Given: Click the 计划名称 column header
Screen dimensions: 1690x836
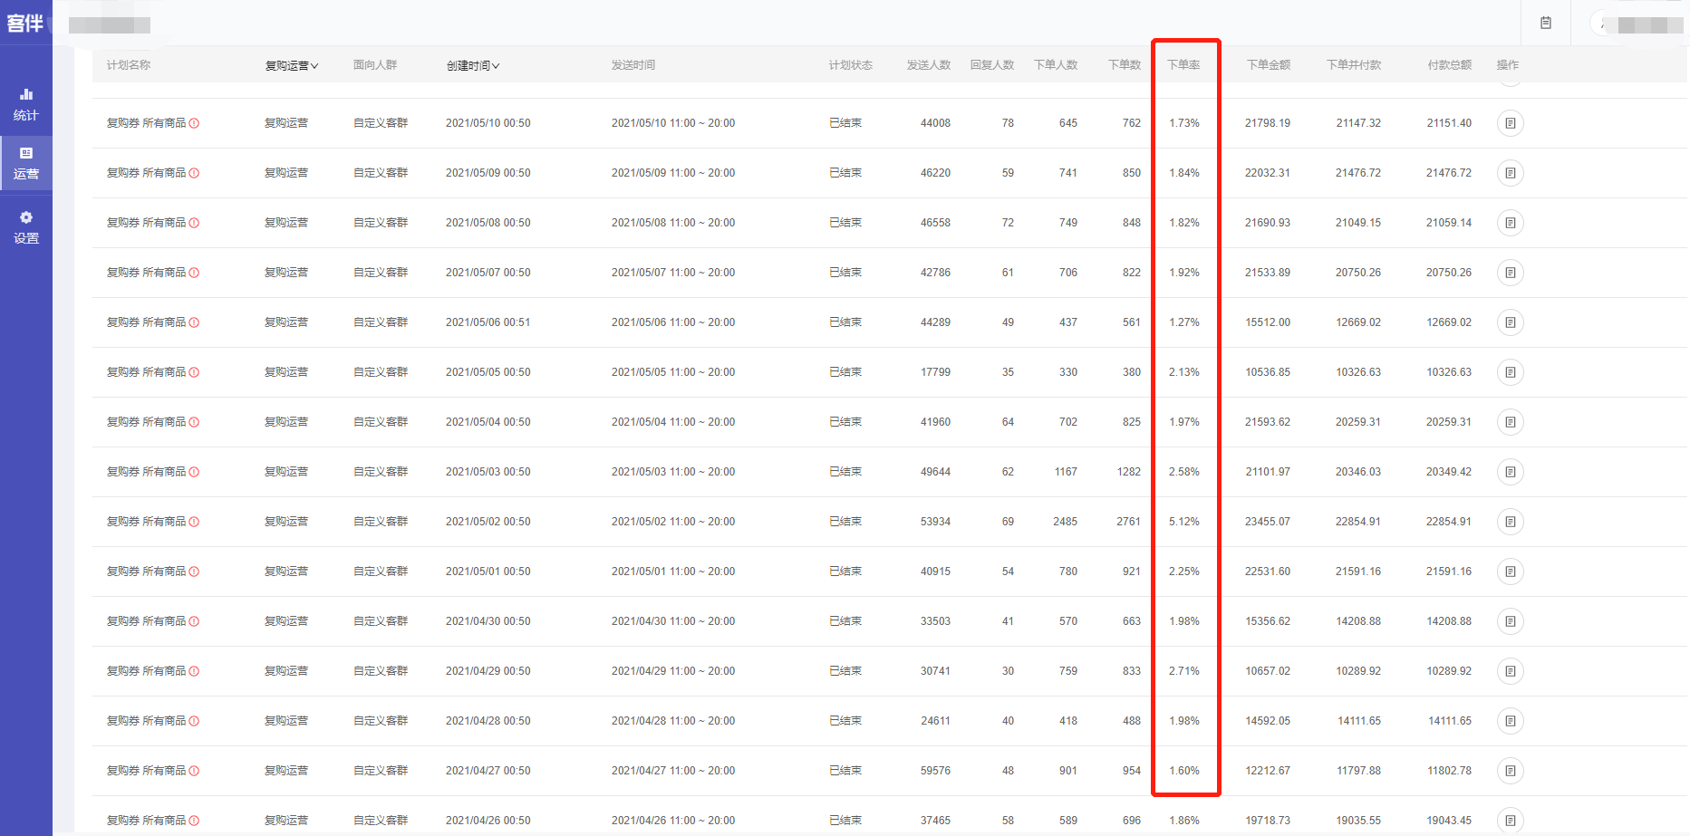Looking at the screenshot, I should [129, 65].
